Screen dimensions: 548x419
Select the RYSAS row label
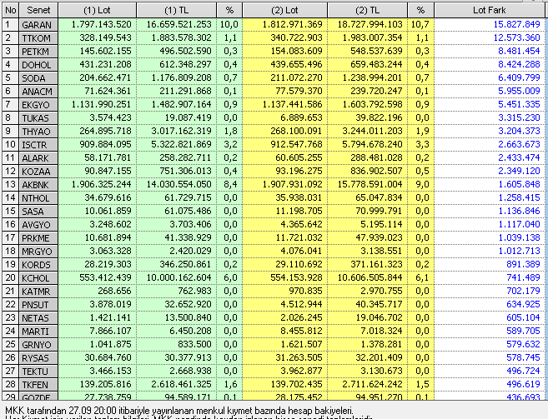[x=38, y=358]
